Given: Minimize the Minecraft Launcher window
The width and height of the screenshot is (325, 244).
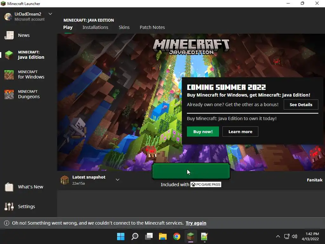Looking at the screenshot, I should point(288,3).
